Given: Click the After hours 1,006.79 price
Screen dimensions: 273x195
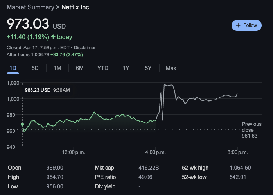Looking at the screenshot, I should pyautogui.click(x=28, y=55).
